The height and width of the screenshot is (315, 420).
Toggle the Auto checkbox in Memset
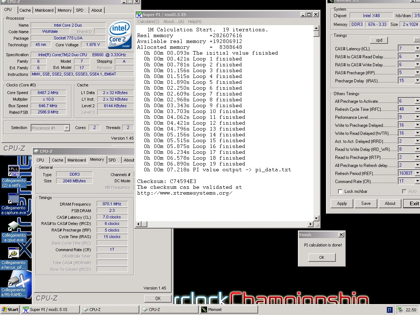[x=404, y=191]
